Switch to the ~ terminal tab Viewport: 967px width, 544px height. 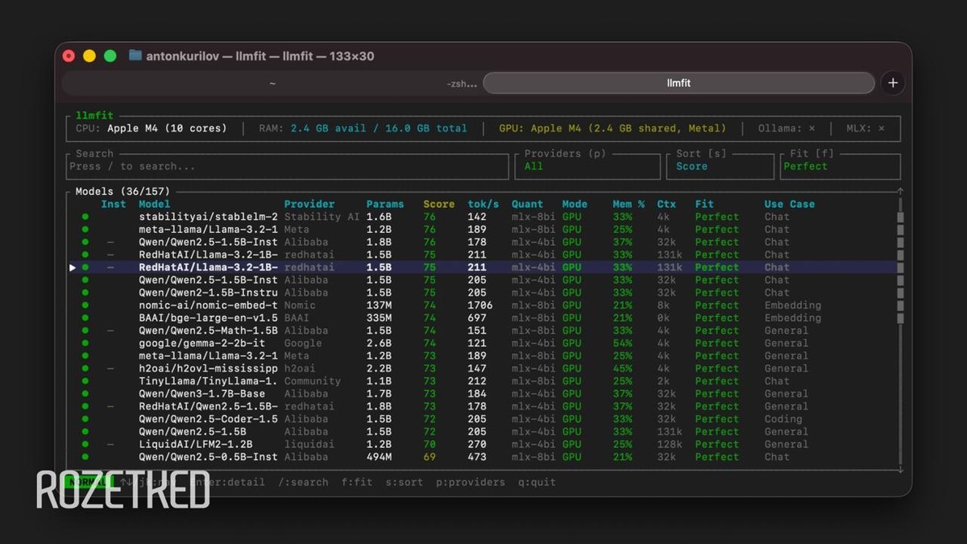(x=272, y=83)
